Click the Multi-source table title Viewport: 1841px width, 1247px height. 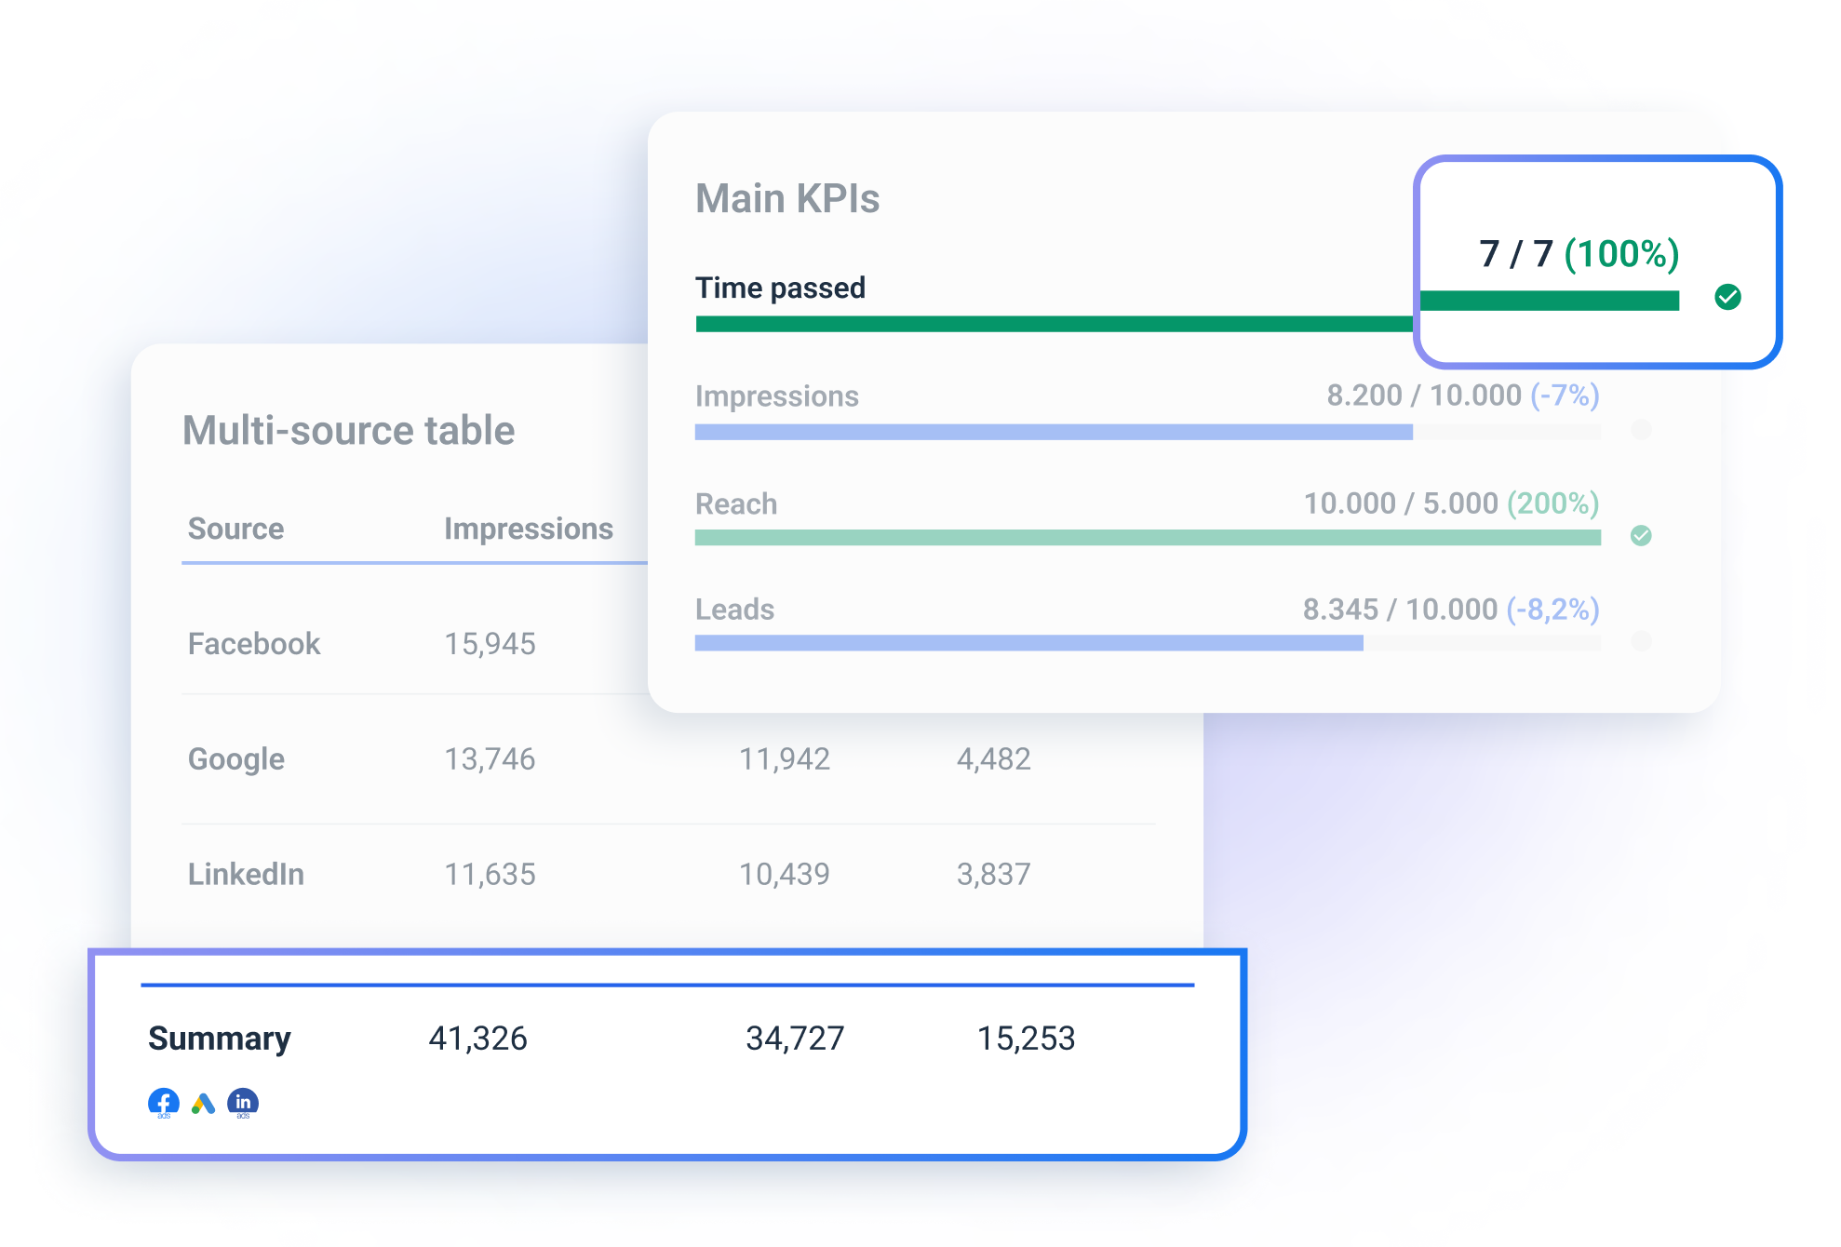348,431
